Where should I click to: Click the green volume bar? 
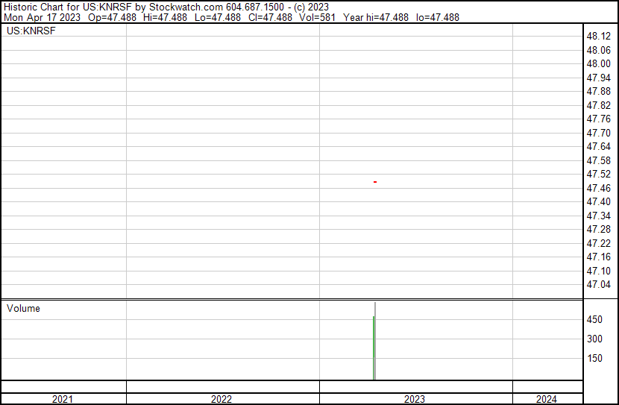[374, 348]
